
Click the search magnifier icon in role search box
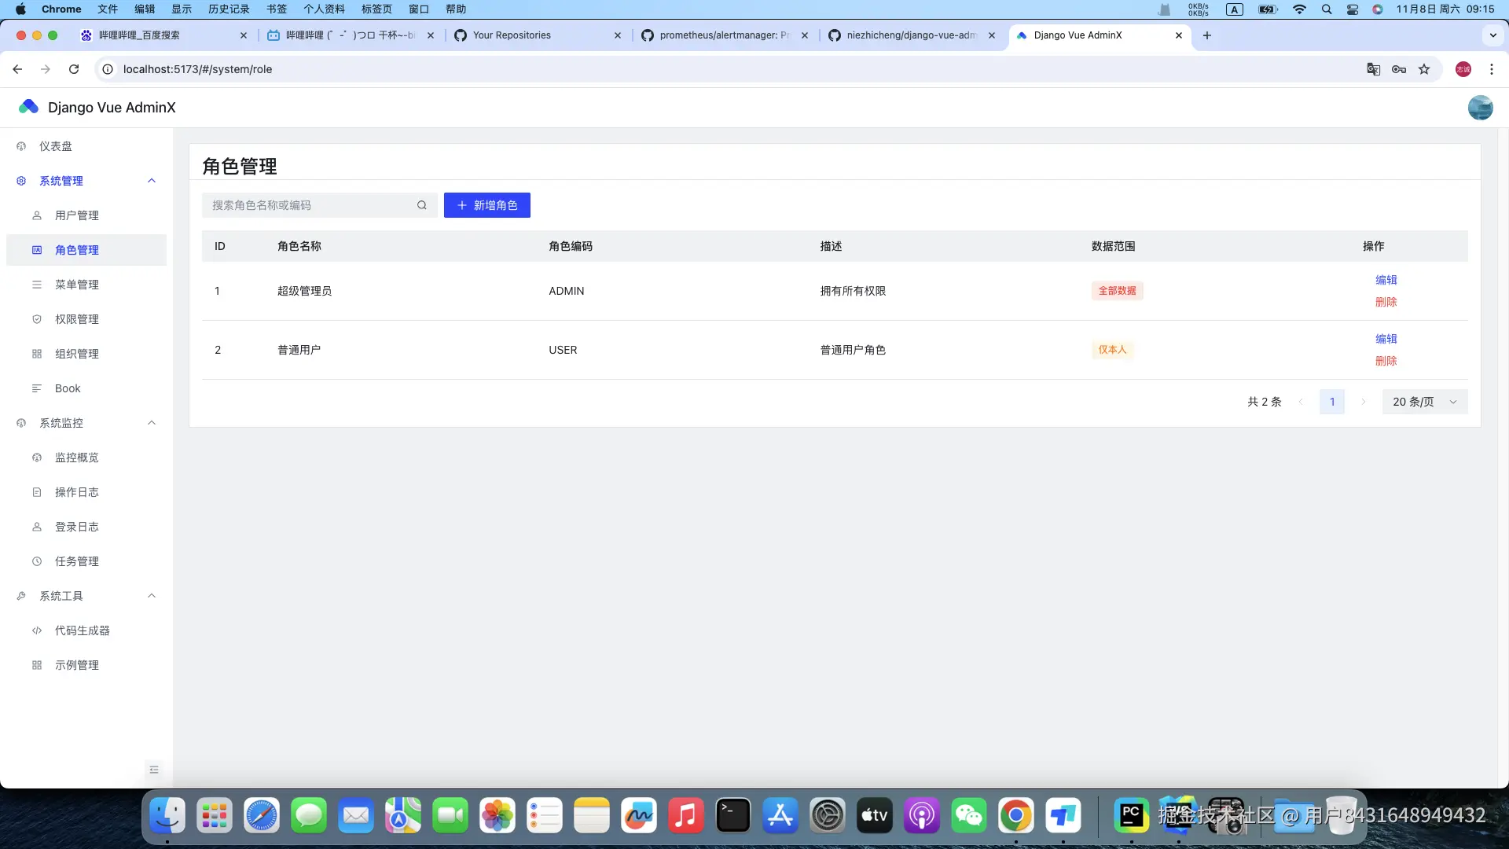click(422, 205)
